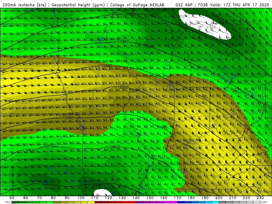
Task: Click the 110 value on the color scale
Action: pyautogui.click(x=95, y=198)
